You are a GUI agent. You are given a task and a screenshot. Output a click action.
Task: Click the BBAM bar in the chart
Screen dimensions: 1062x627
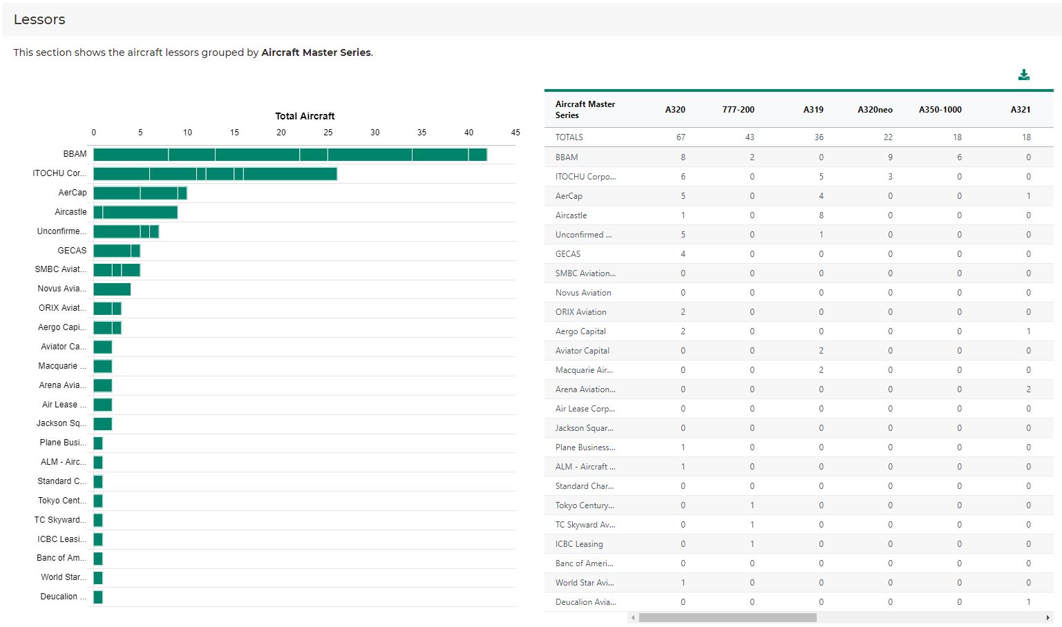(290, 155)
